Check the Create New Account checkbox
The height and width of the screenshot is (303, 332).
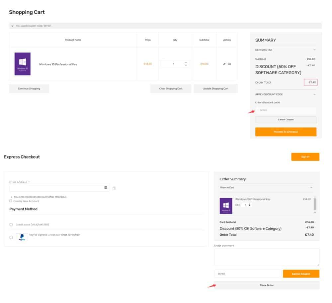point(11,201)
